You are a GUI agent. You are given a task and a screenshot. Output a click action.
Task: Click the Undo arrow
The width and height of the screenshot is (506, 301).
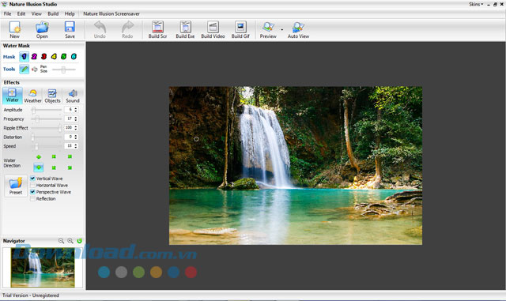tap(100, 30)
